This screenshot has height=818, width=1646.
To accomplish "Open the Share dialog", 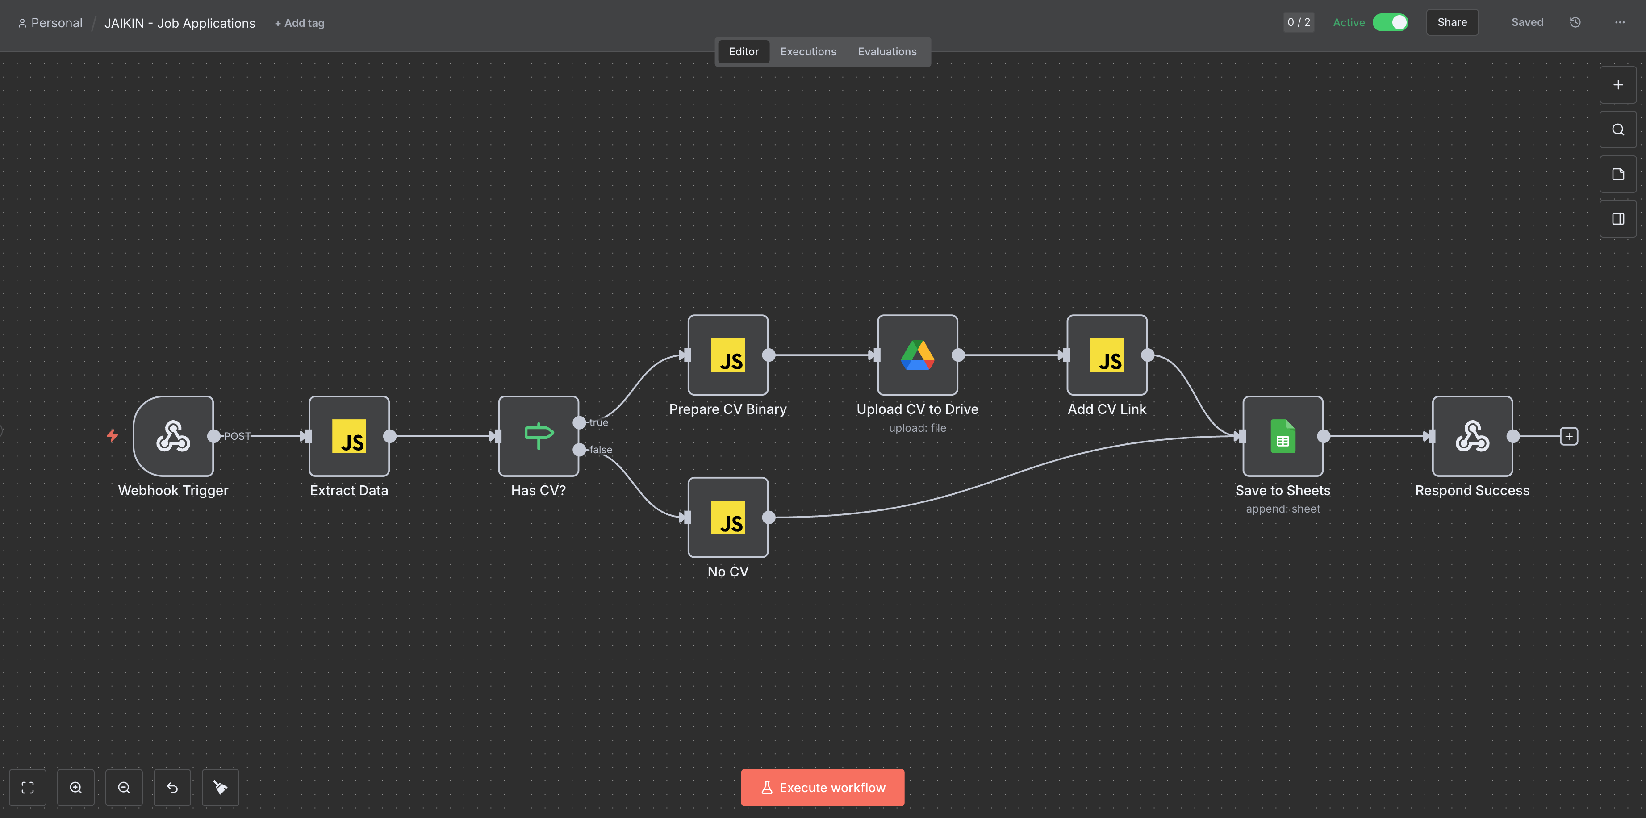I will pyautogui.click(x=1452, y=22).
